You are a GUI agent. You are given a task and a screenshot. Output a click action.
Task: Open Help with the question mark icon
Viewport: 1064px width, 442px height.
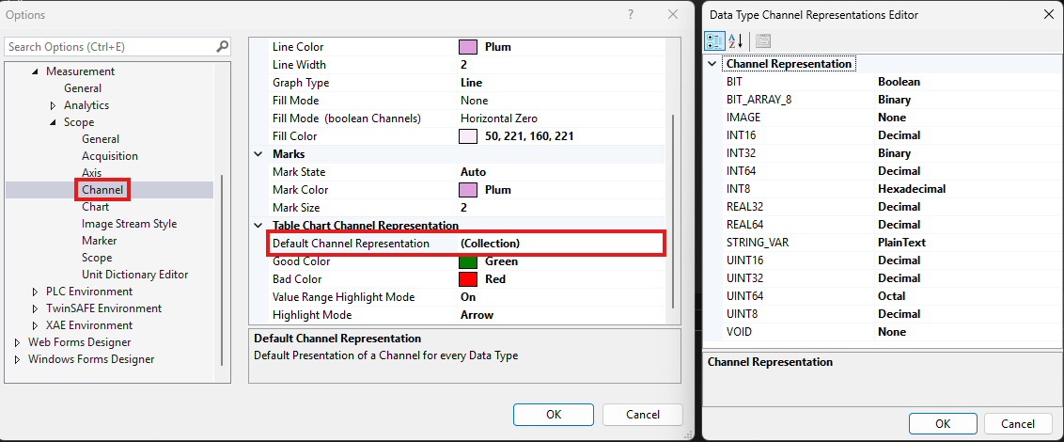pos(629,14)
